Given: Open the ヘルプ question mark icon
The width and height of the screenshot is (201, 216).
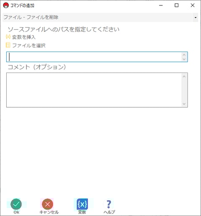Looking at the screenshot, I should click(109, 204).
